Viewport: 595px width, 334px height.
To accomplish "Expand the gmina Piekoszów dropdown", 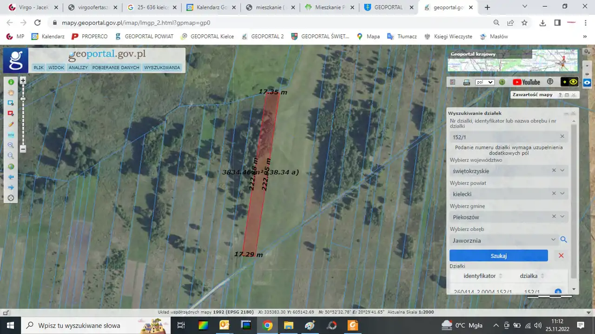I will pyautogui.click(x=562, y=216).
